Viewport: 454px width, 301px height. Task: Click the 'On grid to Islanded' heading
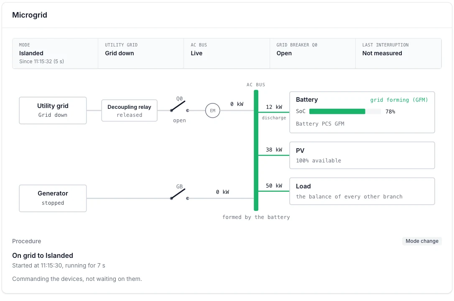click(x=43, y=255)
